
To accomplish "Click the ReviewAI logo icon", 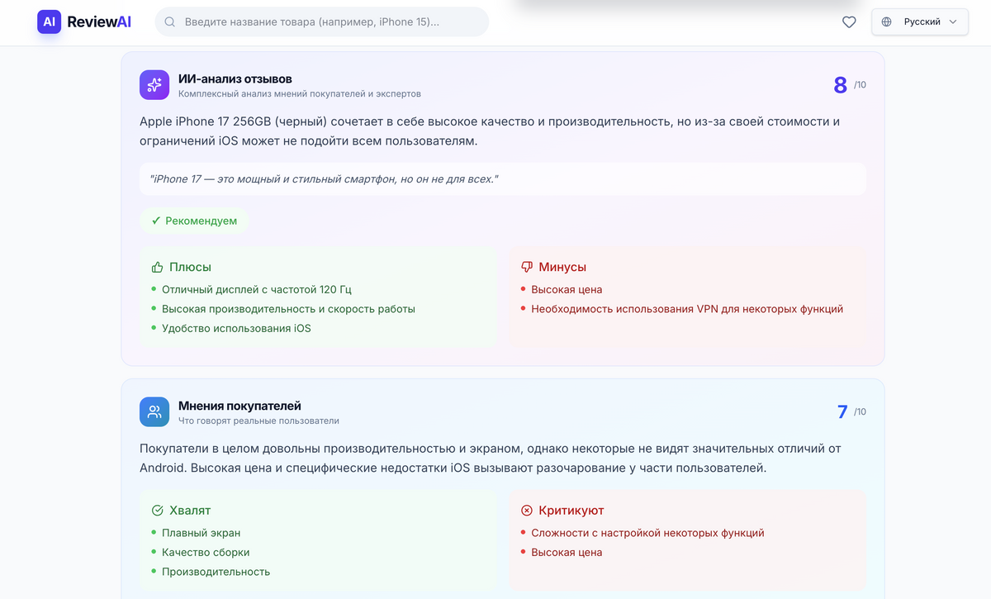I will [x=49, y=21].
